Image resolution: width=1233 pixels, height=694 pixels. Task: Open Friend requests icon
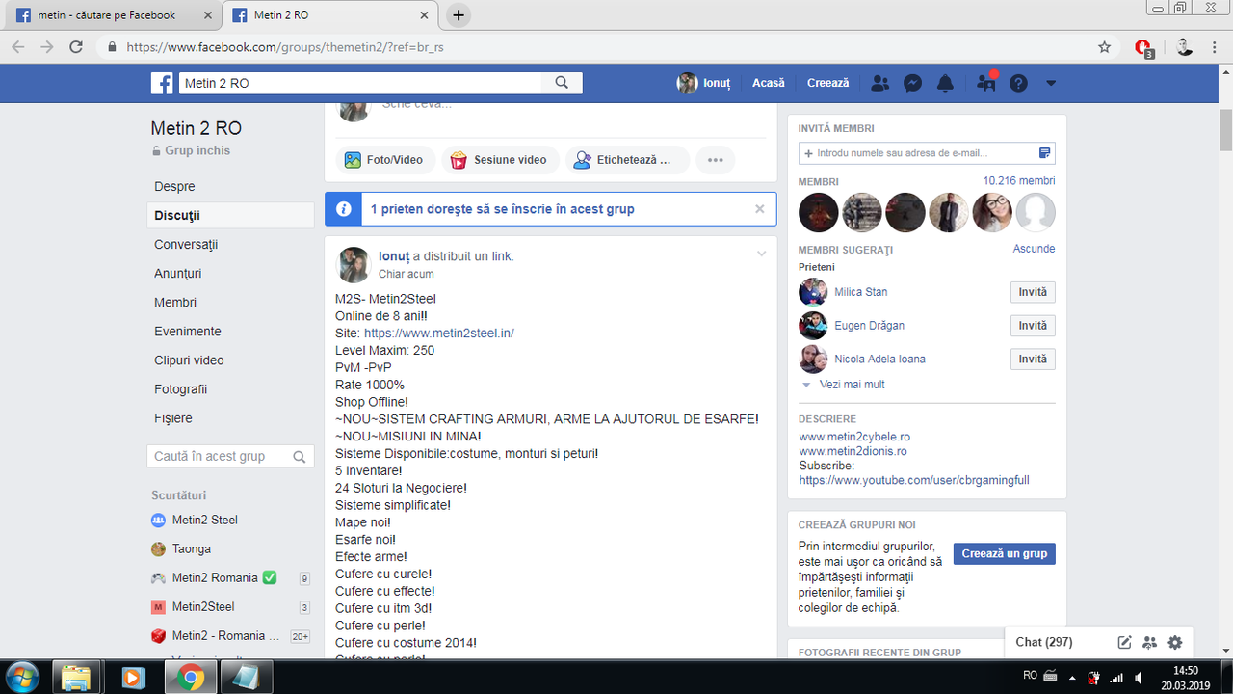pyautogui.click(x=879, y=83)
